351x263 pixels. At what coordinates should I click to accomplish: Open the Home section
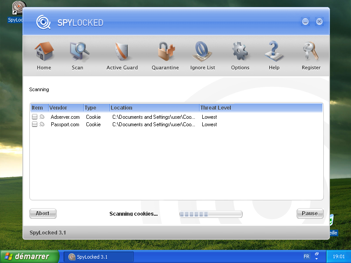[44, 56]
